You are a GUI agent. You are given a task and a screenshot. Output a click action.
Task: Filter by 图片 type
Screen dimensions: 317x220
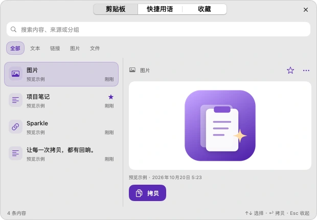(75, 49)
